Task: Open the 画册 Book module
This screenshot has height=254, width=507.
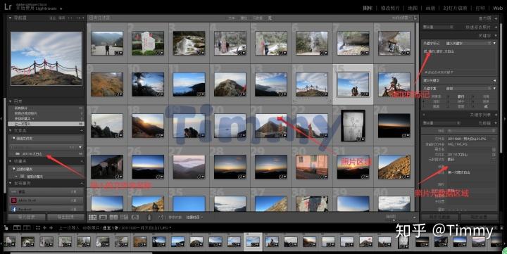Action: pos(430,8)
